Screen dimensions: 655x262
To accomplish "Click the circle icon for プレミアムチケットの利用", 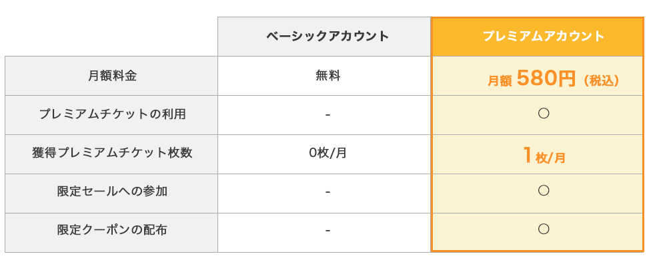I will pyautogui.click(x=543, y=113).
